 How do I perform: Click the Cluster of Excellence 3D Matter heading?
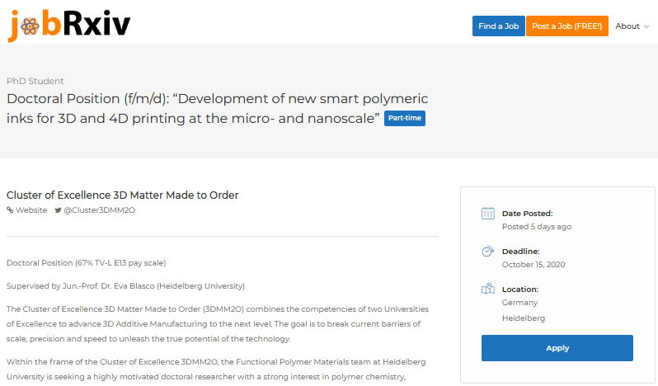click(x=122, y=195)
